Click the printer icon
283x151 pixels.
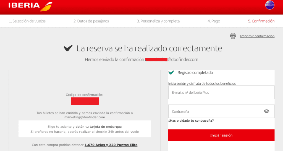click(233, 36)
